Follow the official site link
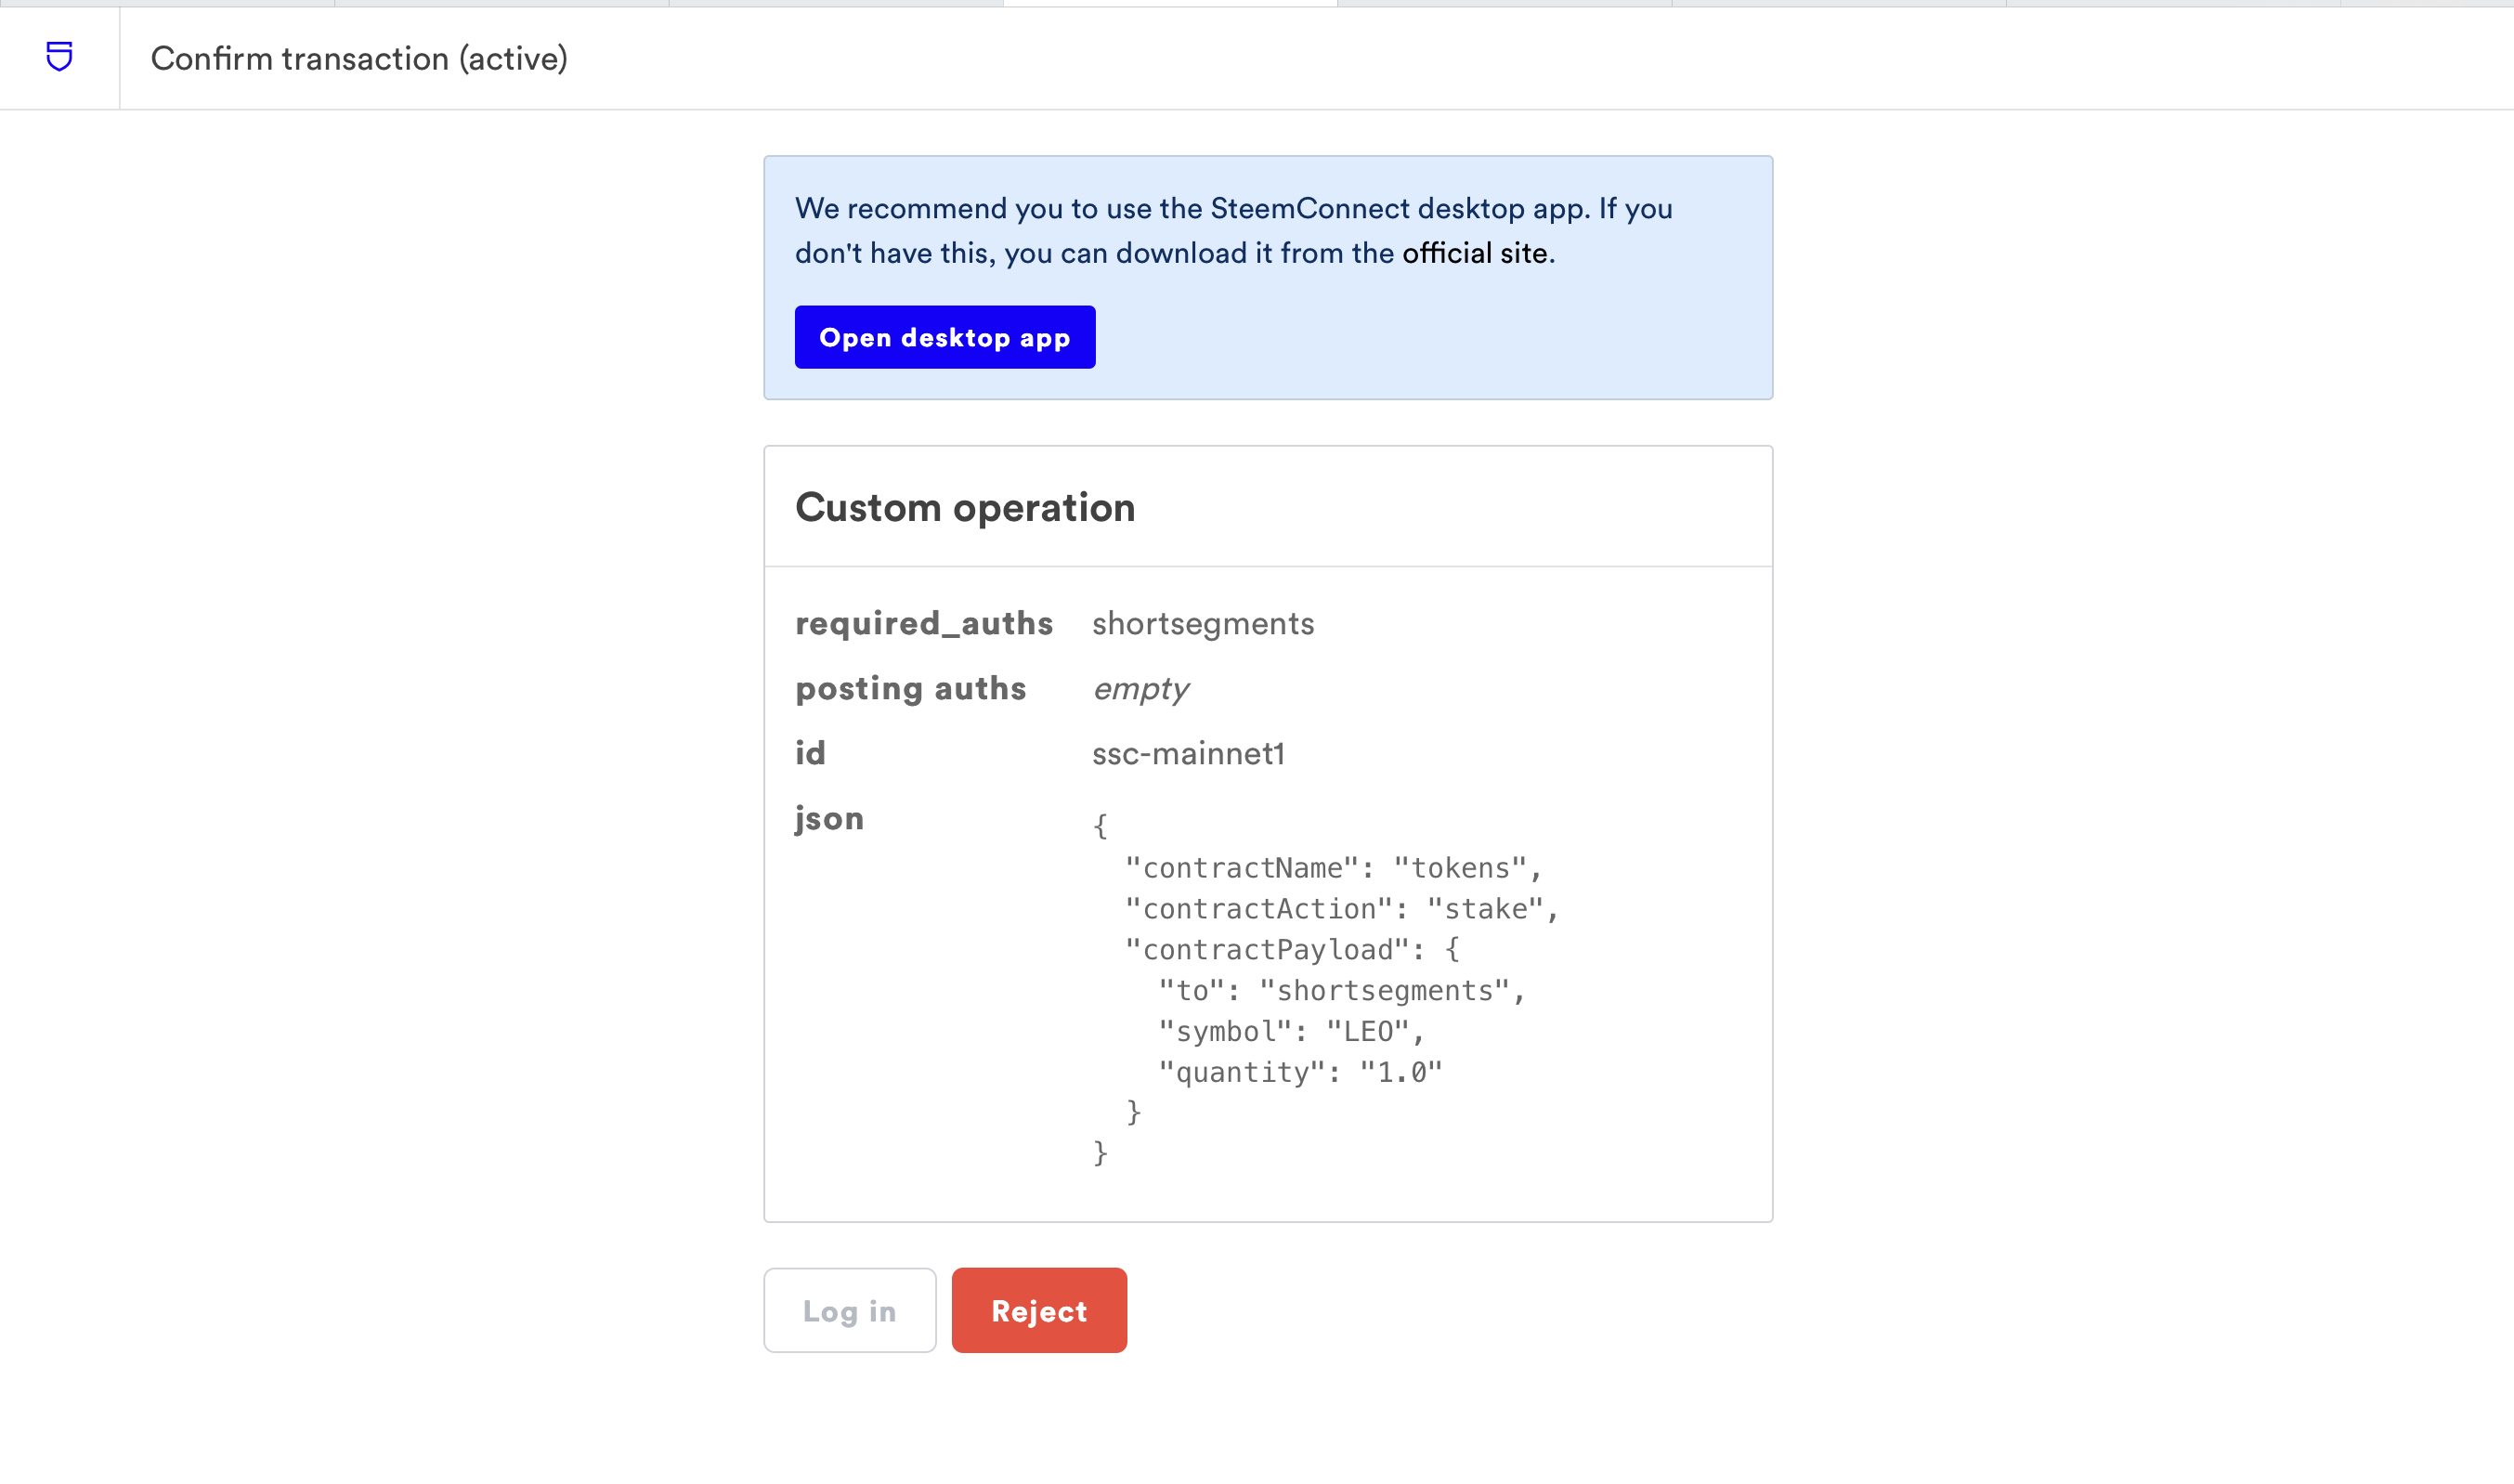This screenshot has height=1484, width=2514. pyautogui.click(x=1474, y=253)
